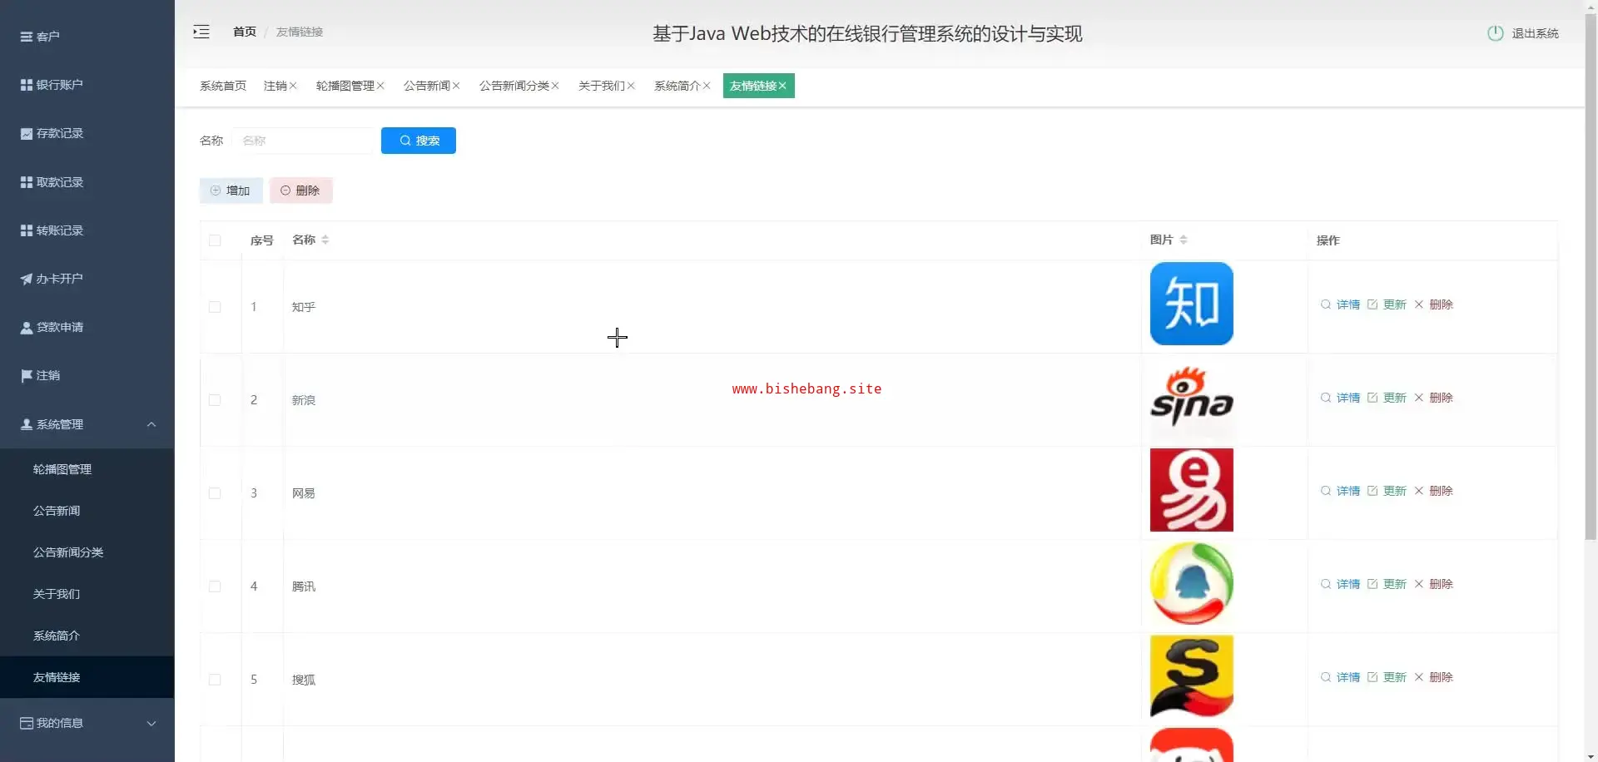
Task: Open the Sina logo thumbnail
Action: point(1192,397)
